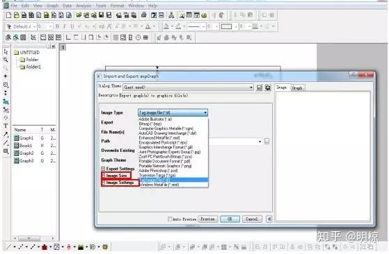Click the font color A icon

148,26
